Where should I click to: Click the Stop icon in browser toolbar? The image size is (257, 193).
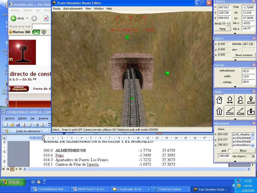pos(46,18)
